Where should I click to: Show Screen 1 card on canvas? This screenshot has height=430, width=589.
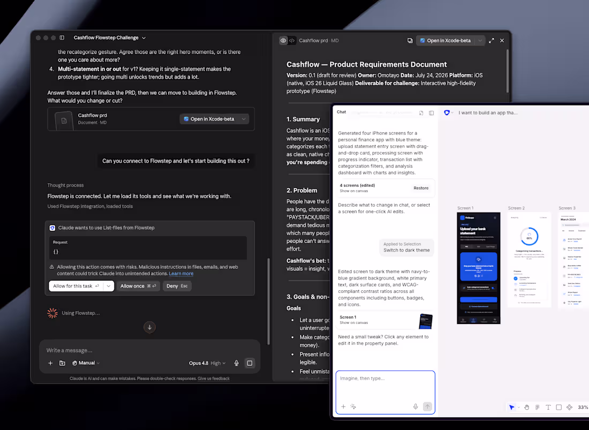pos(354,322)
